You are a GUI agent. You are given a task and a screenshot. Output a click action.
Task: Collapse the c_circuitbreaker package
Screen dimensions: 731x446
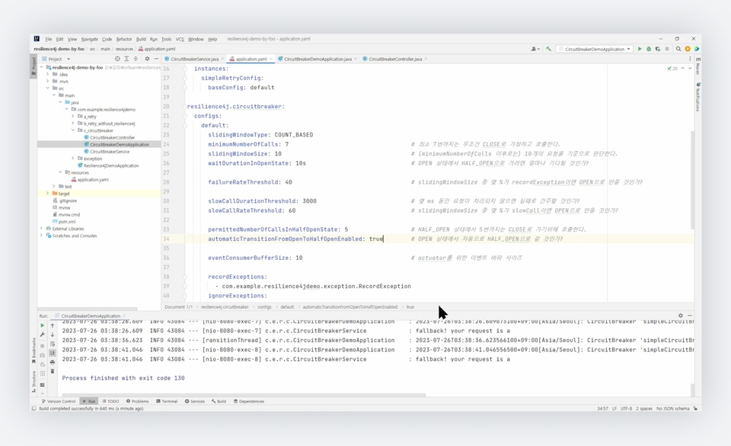coord(73,130)
